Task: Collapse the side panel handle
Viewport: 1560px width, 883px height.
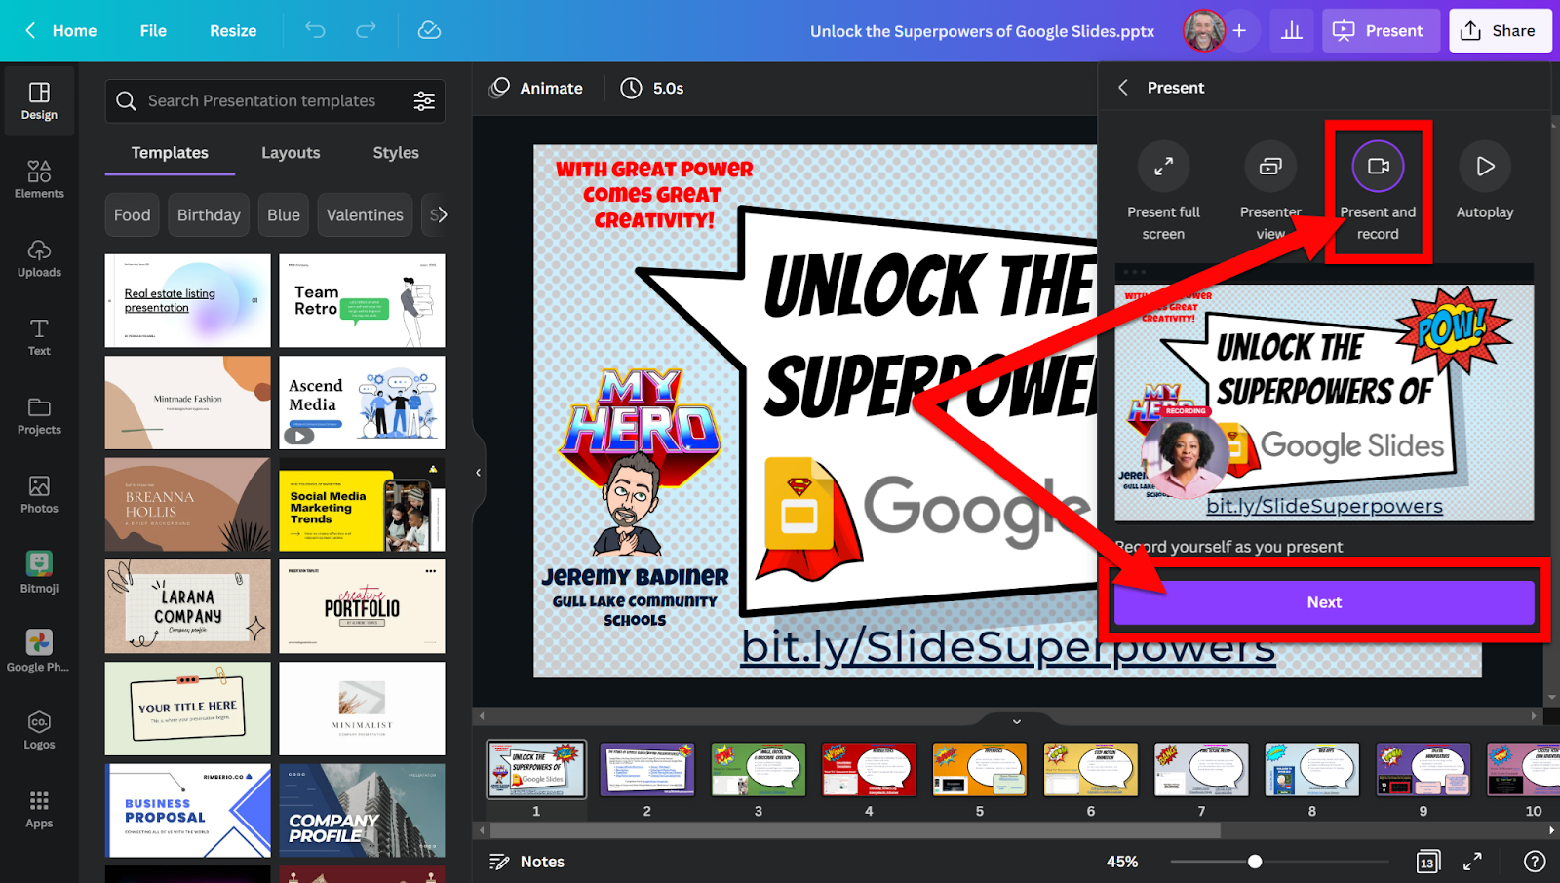Action: (478, 473)
